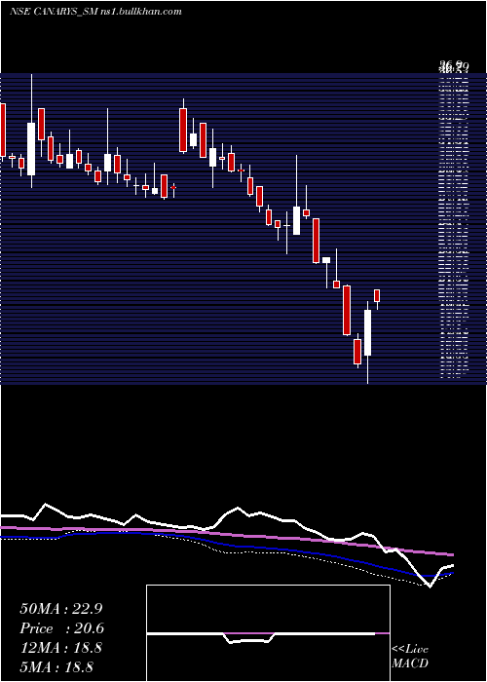Click the pink 50MA line
Viewport: 487px width, 682px height.
point(226,535)
